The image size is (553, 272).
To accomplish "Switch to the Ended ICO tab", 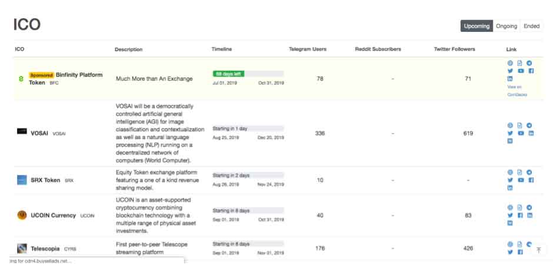I will (x=531, y=26).
